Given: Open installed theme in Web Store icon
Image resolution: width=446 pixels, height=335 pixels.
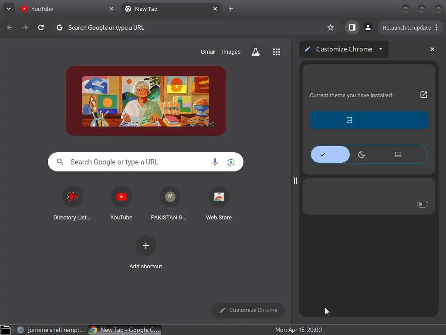Looking at the screenshot, I should (423, 95).
